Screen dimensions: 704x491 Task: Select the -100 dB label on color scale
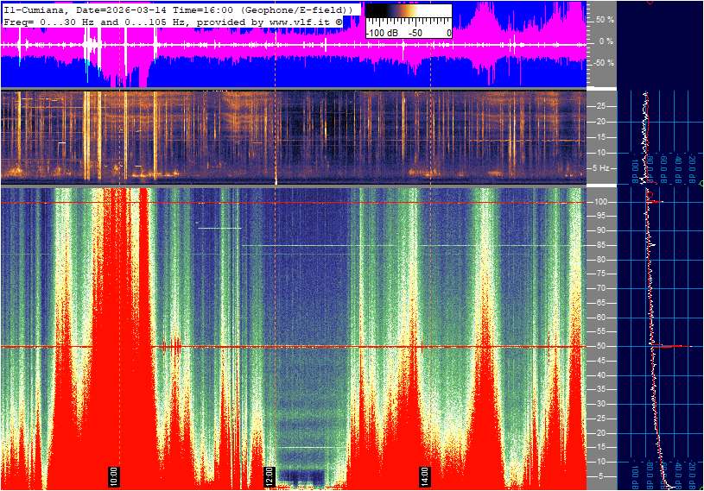381,33
